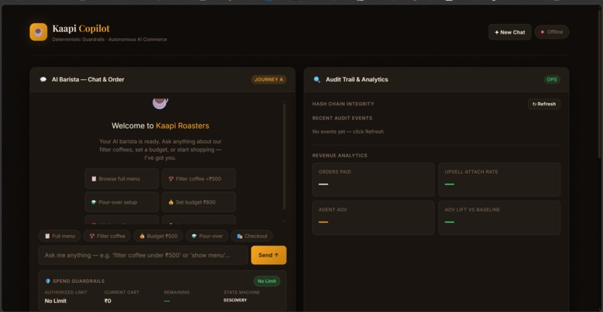Screen dimensions: 603x312
Task: Click the REVENUE ANALYTICS heading
Action: pyautogui.click(x=340, y=155)
